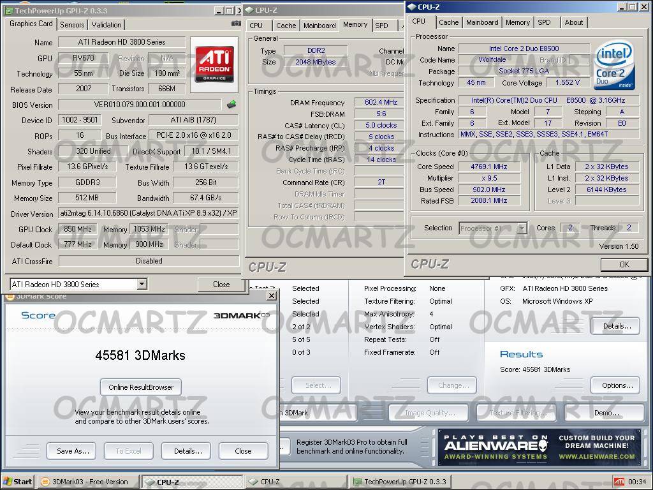
Task: Click the GPU-Z screenshot camera icon
Action: [x=236, y=24]
